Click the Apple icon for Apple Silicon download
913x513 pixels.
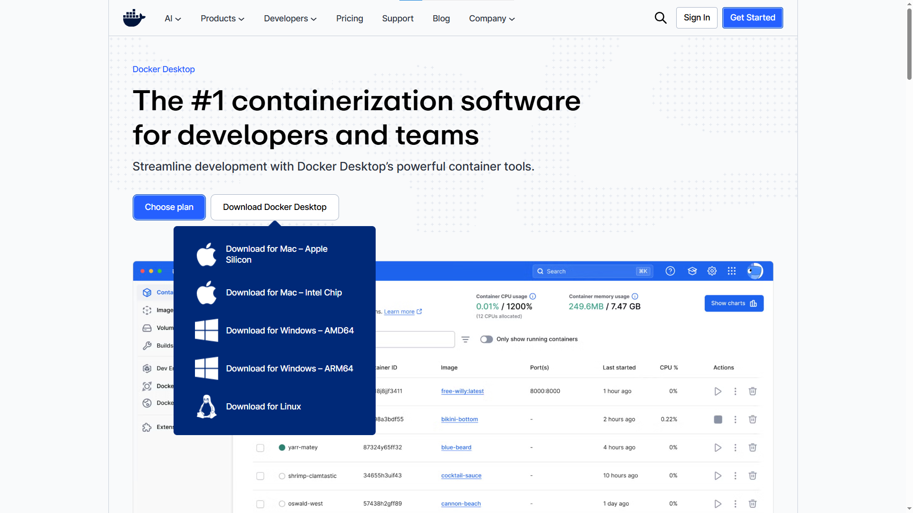pos(206,254)
